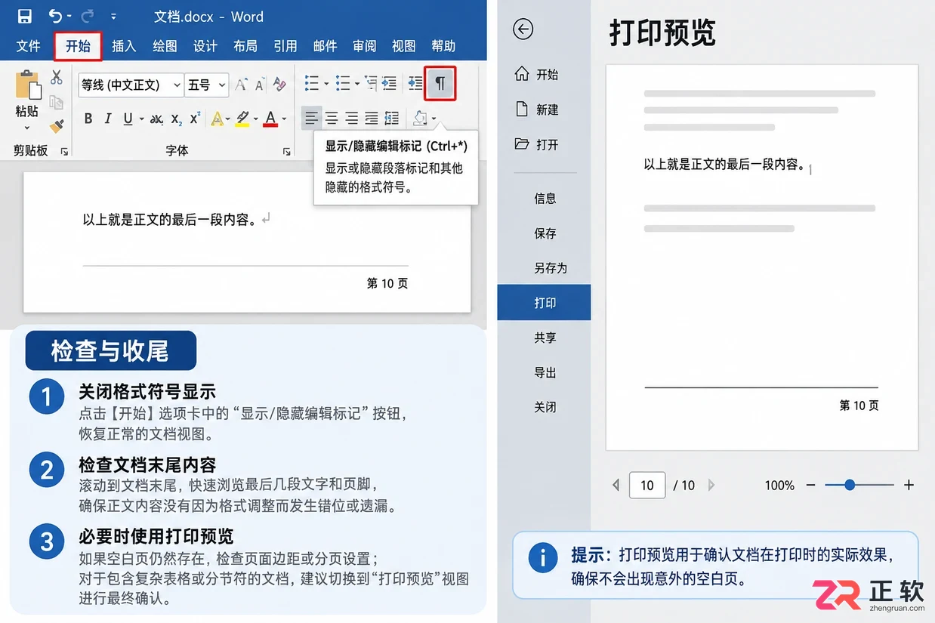The width and height of the screenshot is (935, 623).
Task: Toggle bold formatting
Action: [x=88, y=119]
